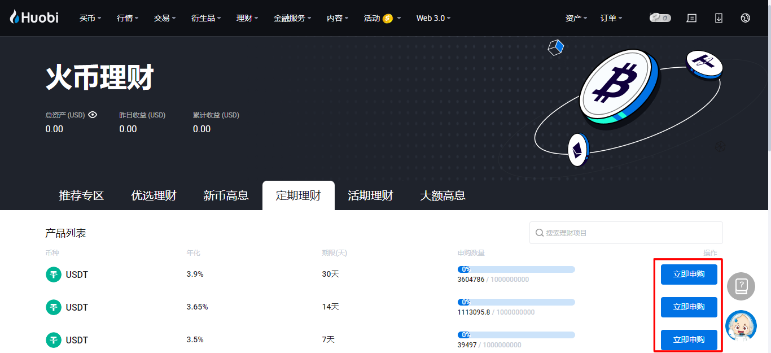This screenshot has width=771, height=353.
Task: Click the 3604786 subscription amount
Action: click(x=471, y=280)
